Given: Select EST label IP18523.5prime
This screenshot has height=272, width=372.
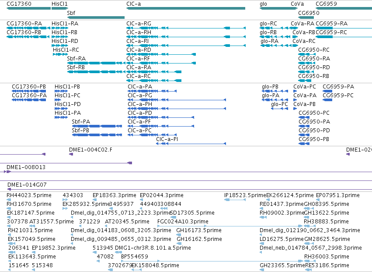Looking at the screenshot, I should [x=245, y=195].
